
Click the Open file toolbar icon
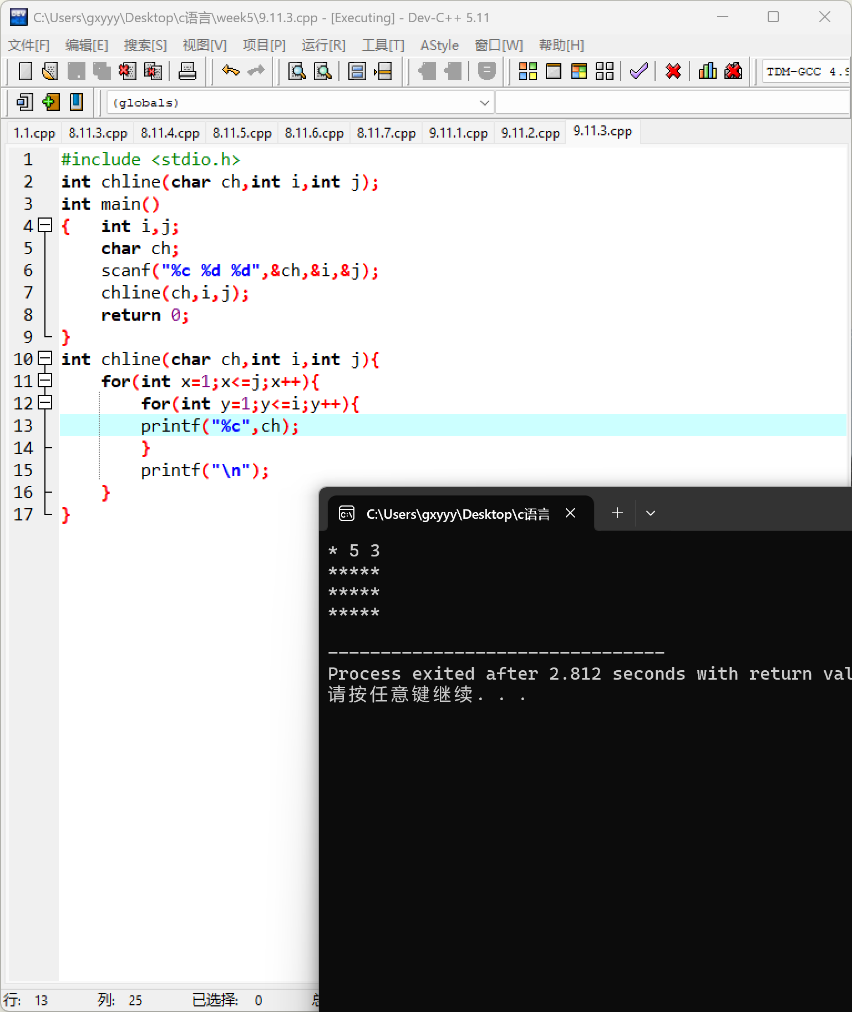click(50, 71)
